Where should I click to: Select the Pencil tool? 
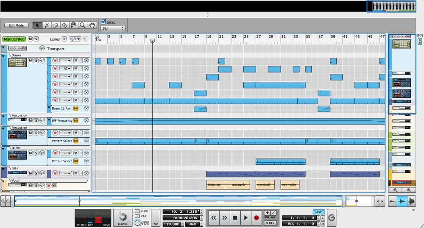[47, 25]
